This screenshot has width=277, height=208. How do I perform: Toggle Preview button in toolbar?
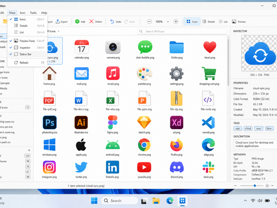click(x=239, y=21)
